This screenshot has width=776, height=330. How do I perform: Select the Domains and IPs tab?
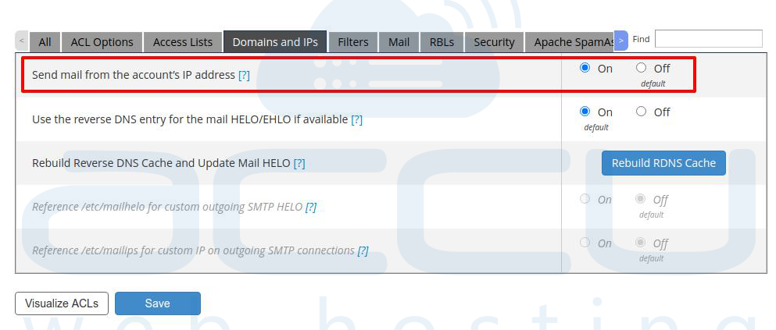[275, 42]
